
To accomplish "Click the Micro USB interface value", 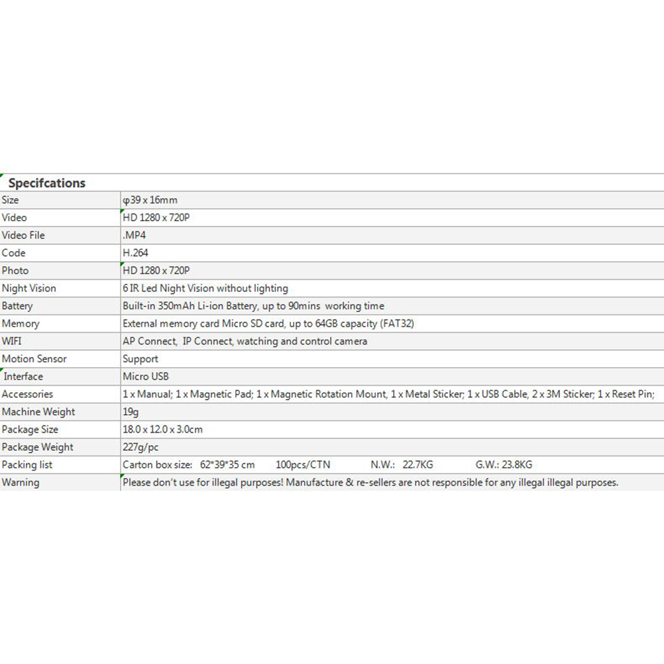I will coord(146,376).
